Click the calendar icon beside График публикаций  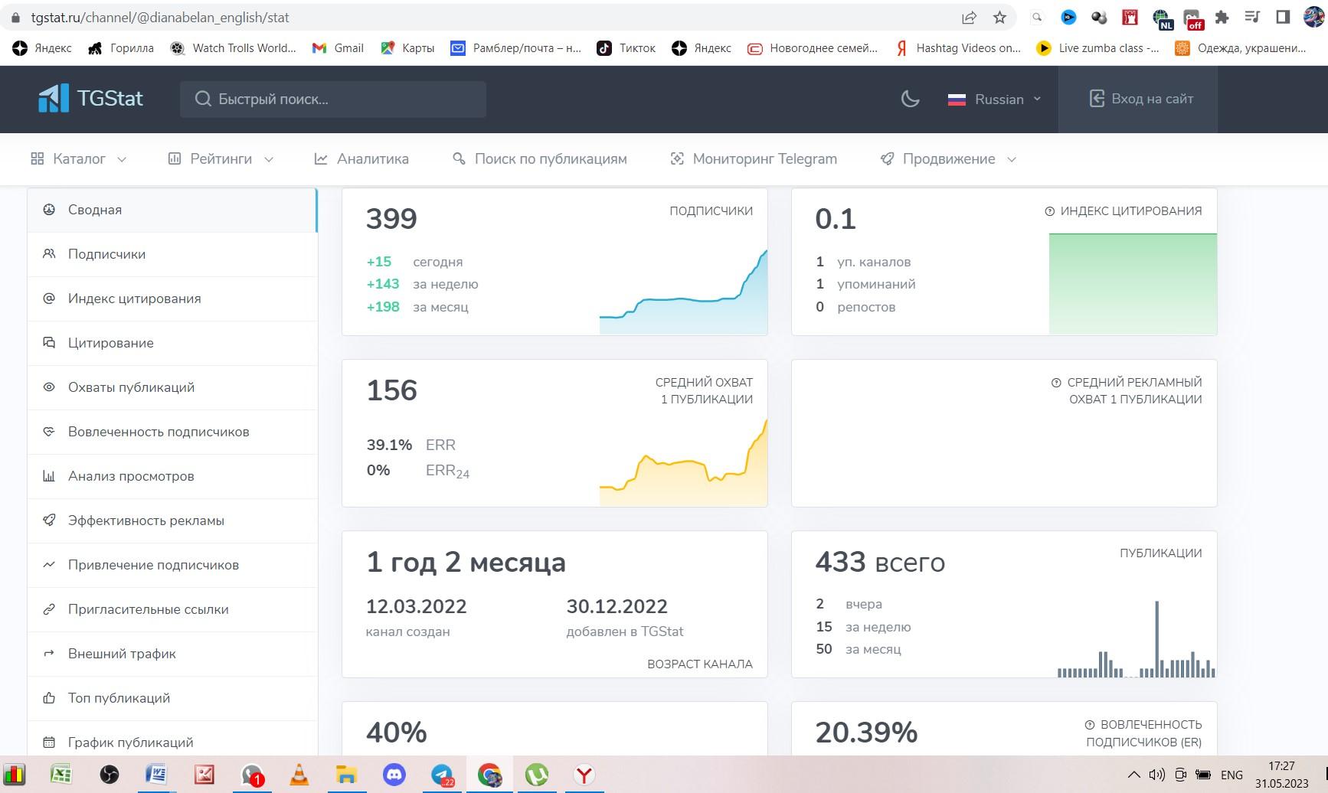point(49,742)
